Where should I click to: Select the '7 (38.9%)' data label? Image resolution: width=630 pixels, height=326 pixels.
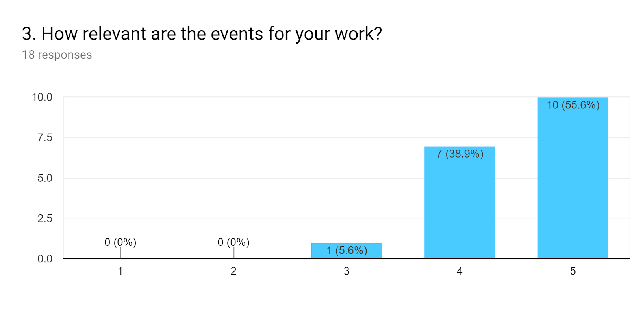[x=460, y=154]
